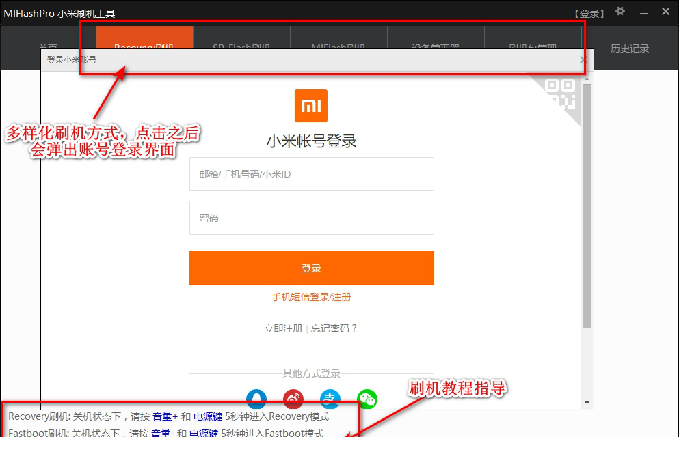The height and width of the screenshot is (454, 679).
Task: Close the MIFlashPro window
Action: point(666,12)
